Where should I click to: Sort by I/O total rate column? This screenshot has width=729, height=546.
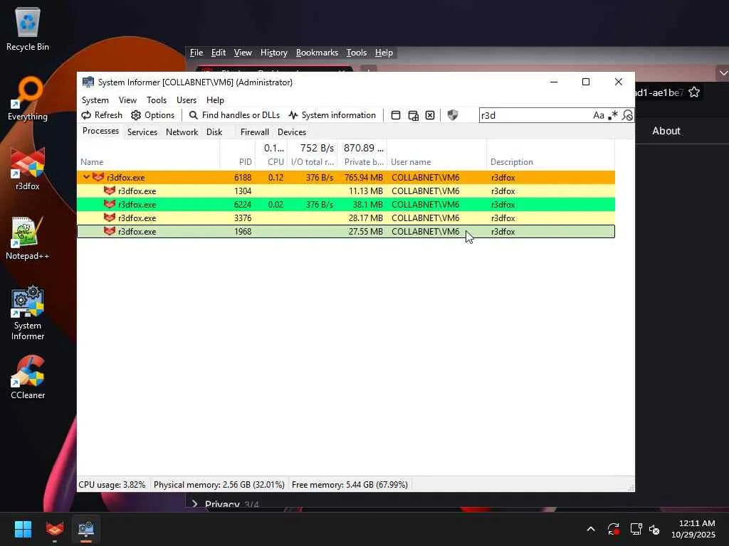coord(312,162)
